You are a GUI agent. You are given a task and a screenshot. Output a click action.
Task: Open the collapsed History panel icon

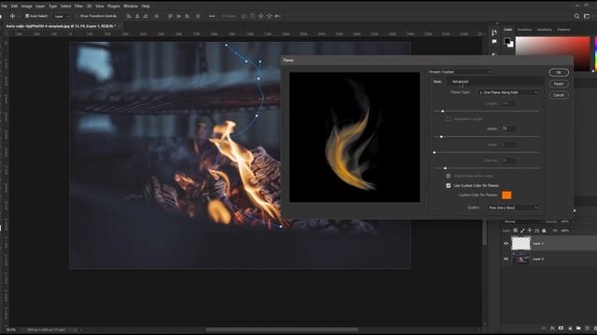pyautogui.click(x=493, y=33)
